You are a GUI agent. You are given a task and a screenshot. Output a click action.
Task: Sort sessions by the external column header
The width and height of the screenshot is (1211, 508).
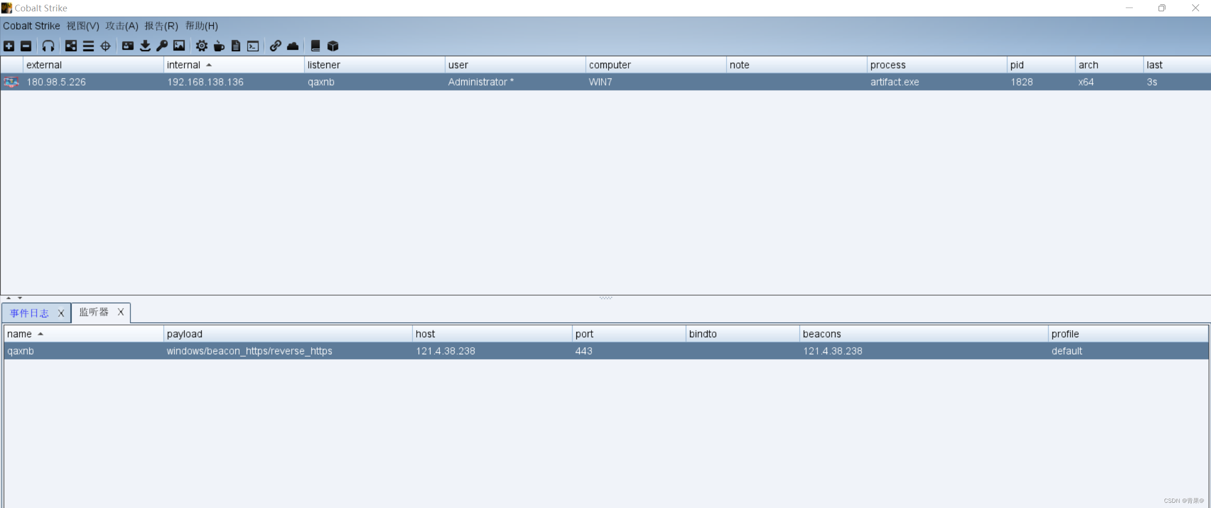[x=93, y=65]
